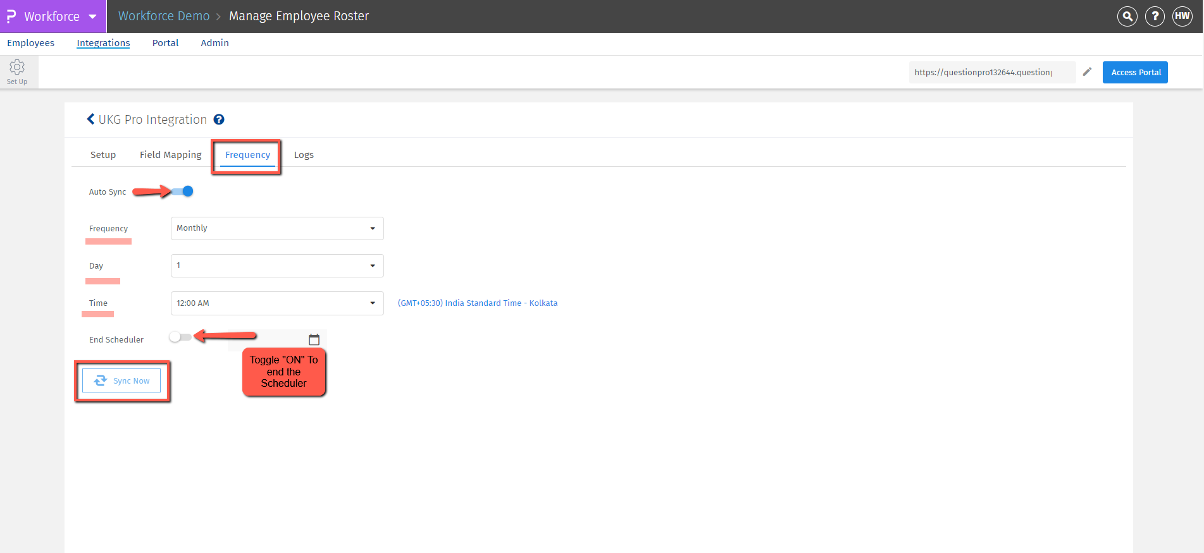Image resolution: width=1204 pixels, height=553 pixels.
Task: Go back using the UKG Pro Integration chevron
Action: [90, 119]
